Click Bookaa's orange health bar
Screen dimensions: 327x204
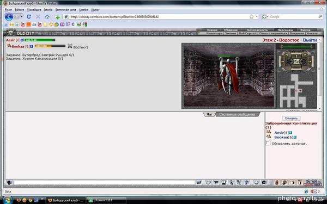pos(50,46)
